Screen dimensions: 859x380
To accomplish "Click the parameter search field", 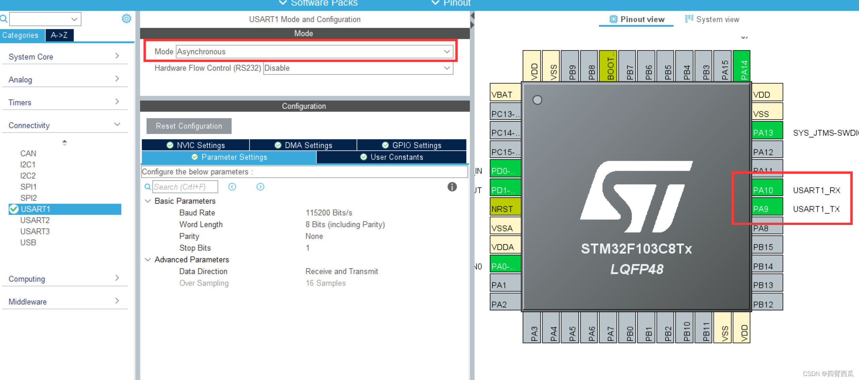I will coord(185,186).
